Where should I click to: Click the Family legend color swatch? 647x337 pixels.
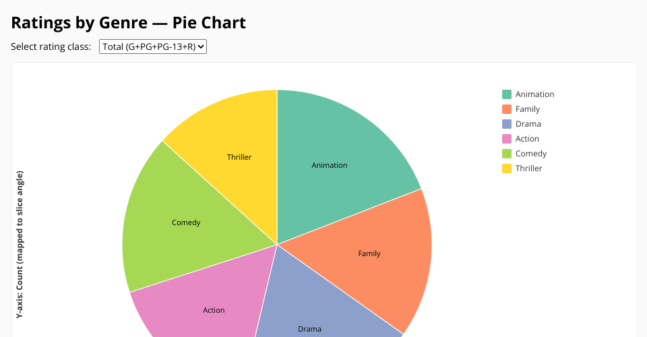[x=507, y=109]
